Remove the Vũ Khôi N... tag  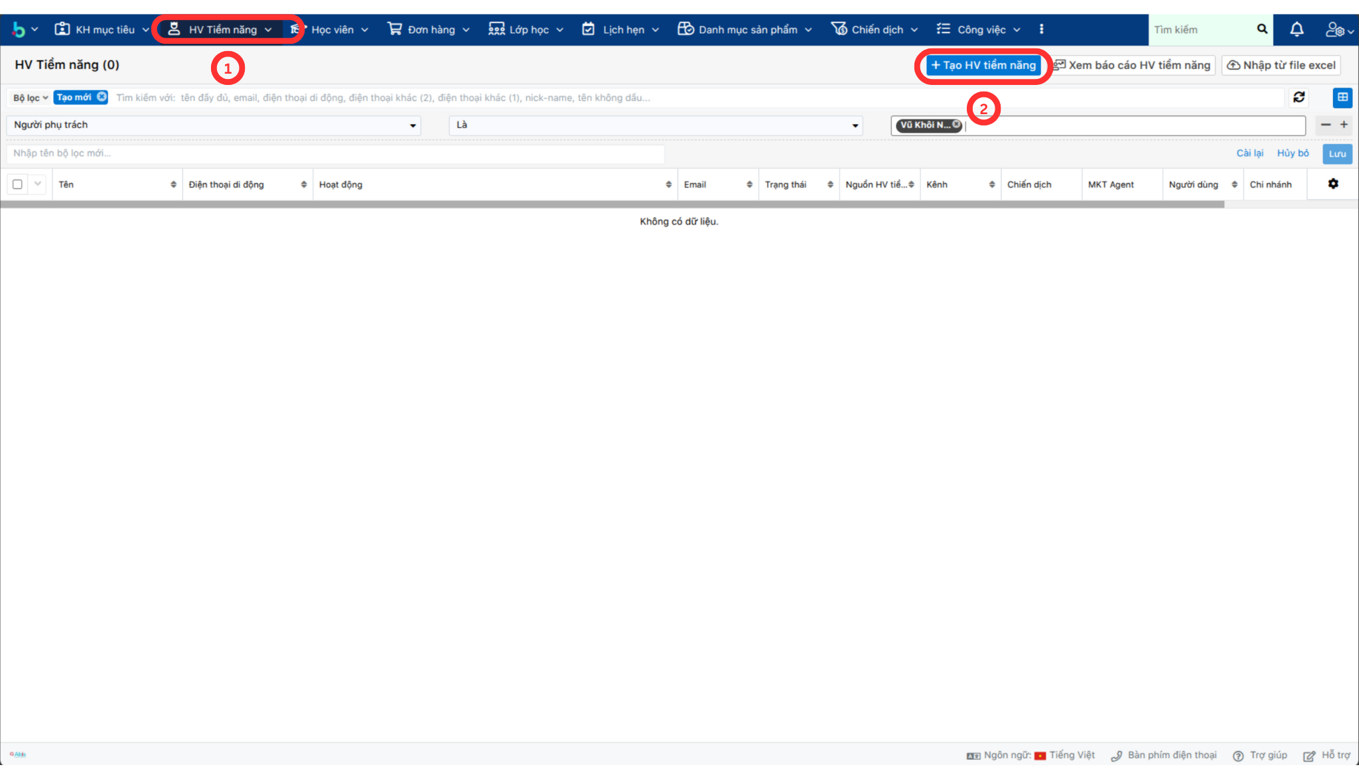956,125
